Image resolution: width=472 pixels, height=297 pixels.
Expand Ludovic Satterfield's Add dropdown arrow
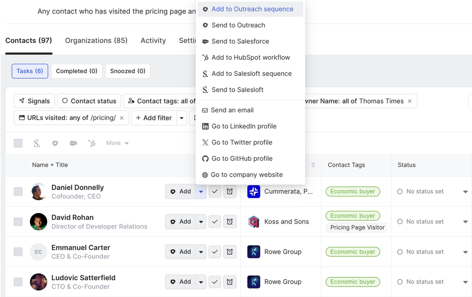(201, 282)
